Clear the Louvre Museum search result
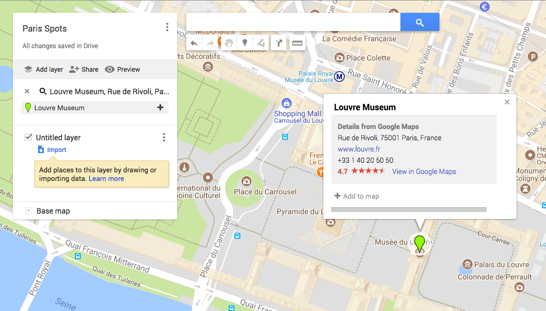 [x=27, y=91]
